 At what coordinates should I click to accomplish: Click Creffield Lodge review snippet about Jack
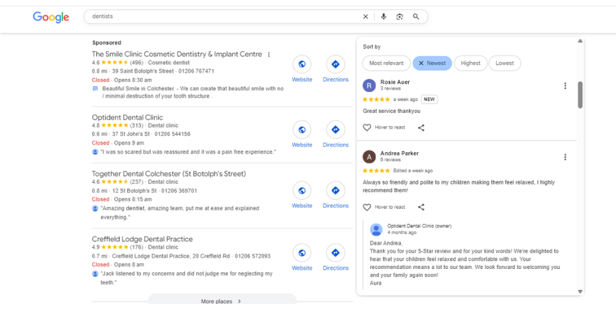186,278
